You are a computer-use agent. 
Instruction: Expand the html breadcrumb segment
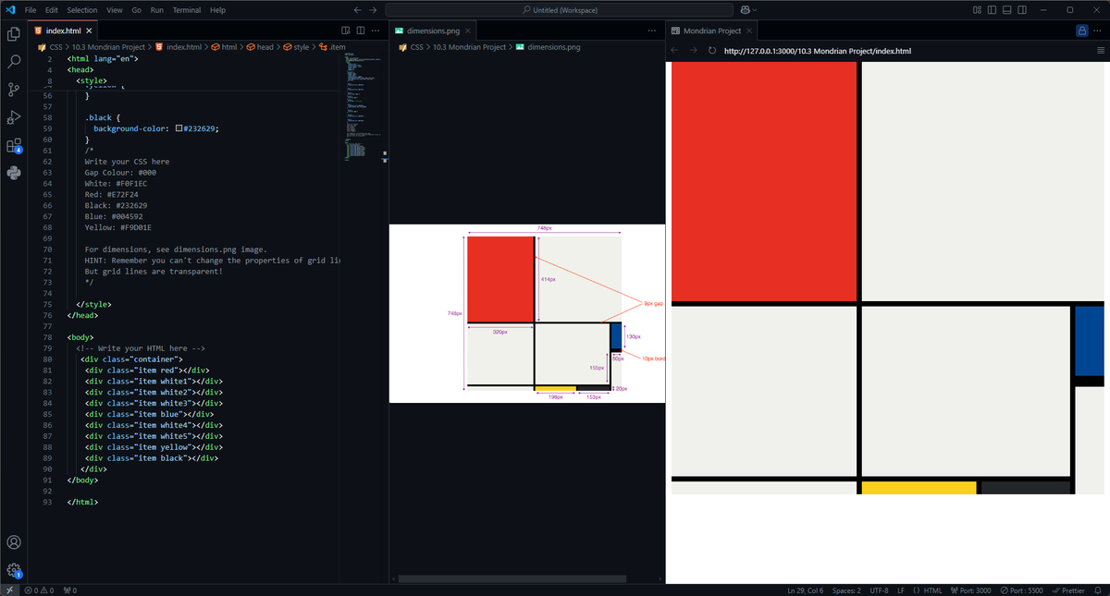pyautogui.click(x=223, y=47)
